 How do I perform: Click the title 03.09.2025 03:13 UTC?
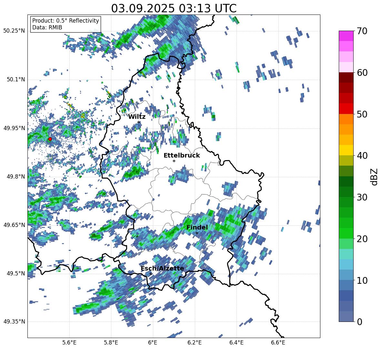pyautogui.click(x=174, y=8)
